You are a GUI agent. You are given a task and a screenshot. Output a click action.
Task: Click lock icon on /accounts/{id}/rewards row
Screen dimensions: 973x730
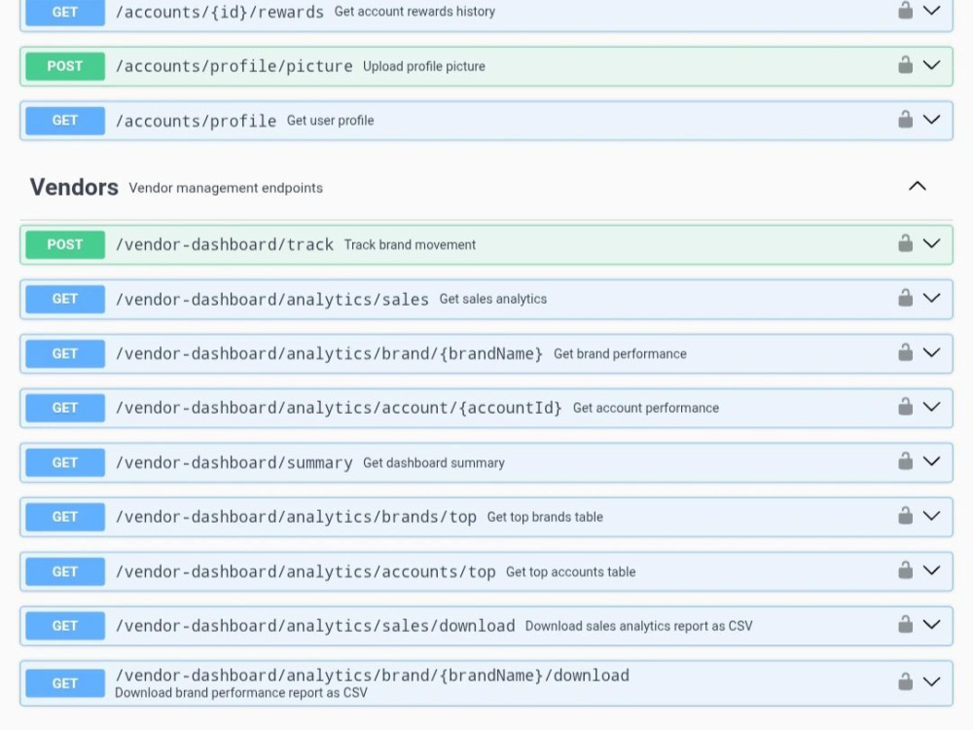[905, 10]
